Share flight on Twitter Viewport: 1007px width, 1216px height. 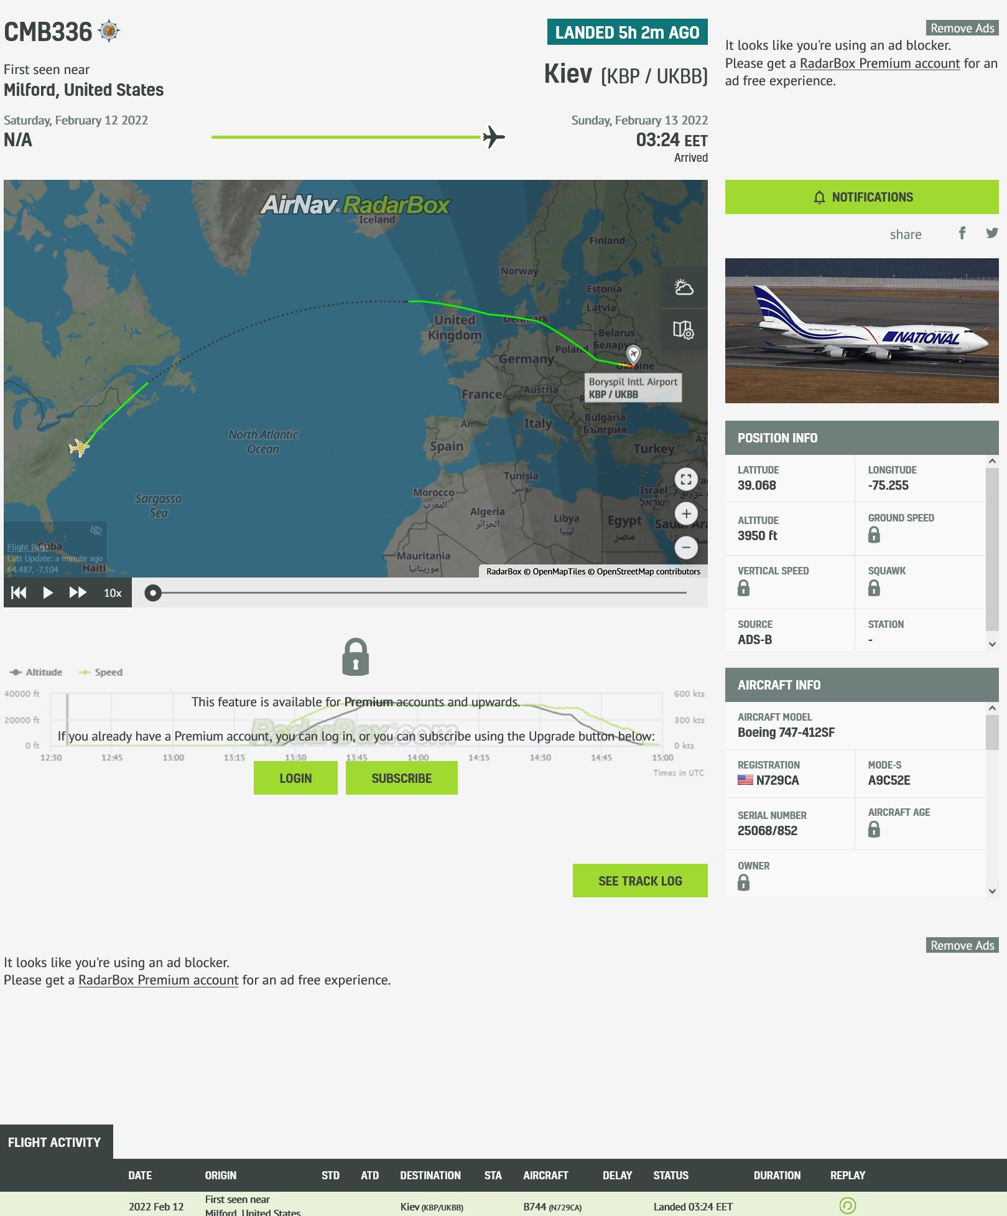(991, 233)
